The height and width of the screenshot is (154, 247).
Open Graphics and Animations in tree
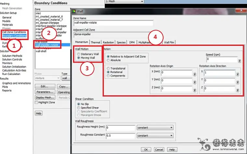click(x=16, y=83)
